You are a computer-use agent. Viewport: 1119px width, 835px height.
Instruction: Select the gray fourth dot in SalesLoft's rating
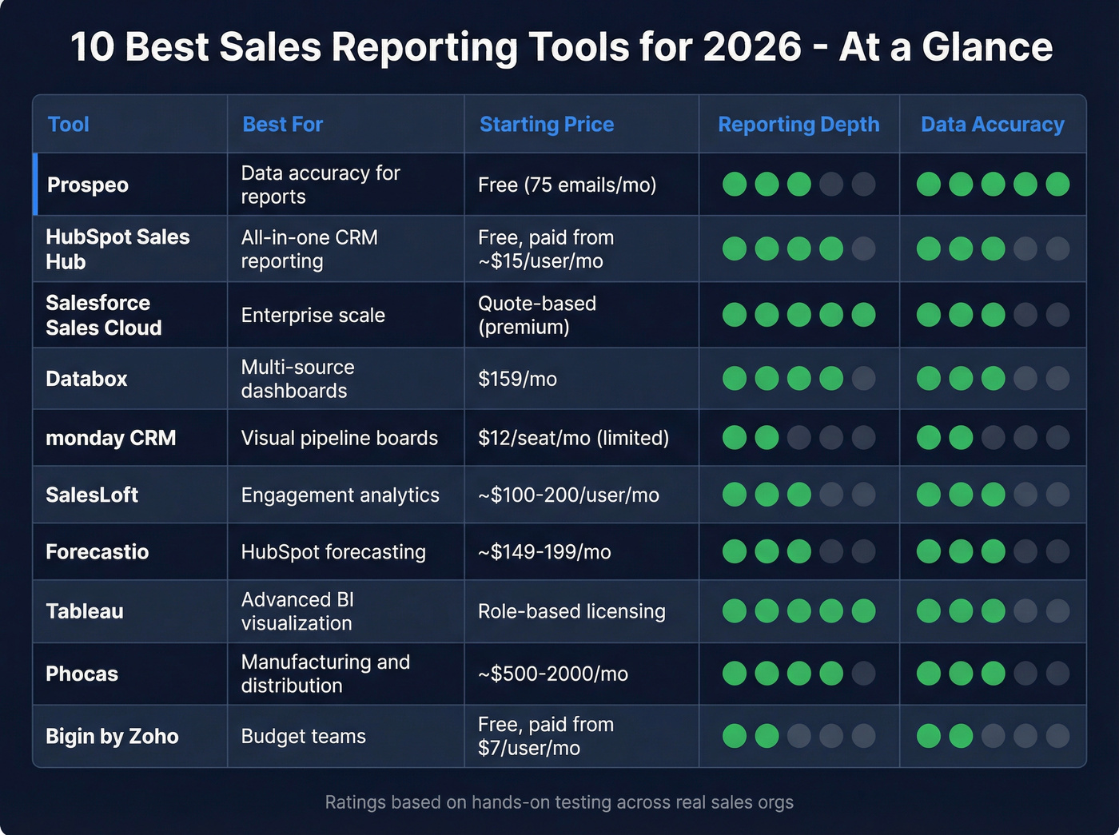click(x=830, y=495)
